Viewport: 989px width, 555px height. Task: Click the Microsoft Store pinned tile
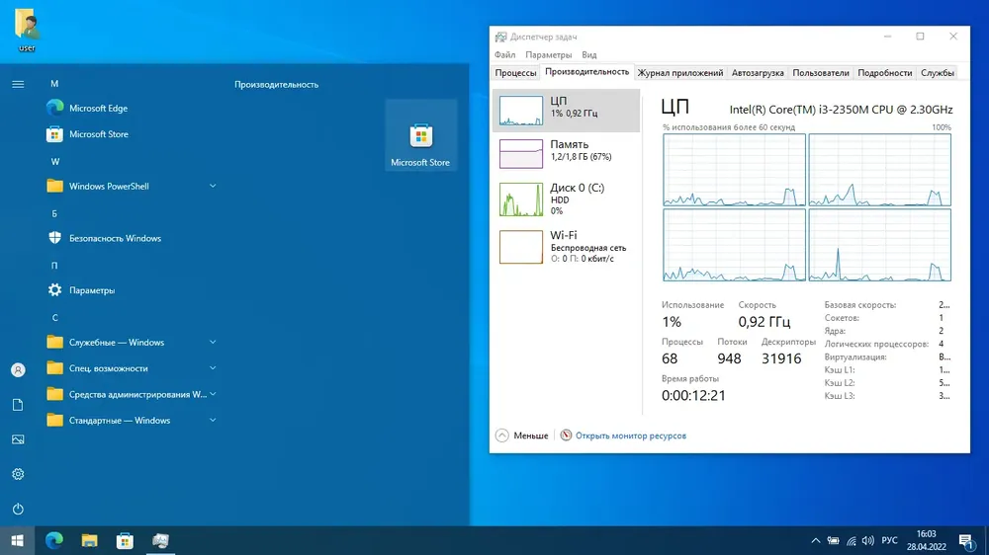pyautogui.click(x=420, y=135)
